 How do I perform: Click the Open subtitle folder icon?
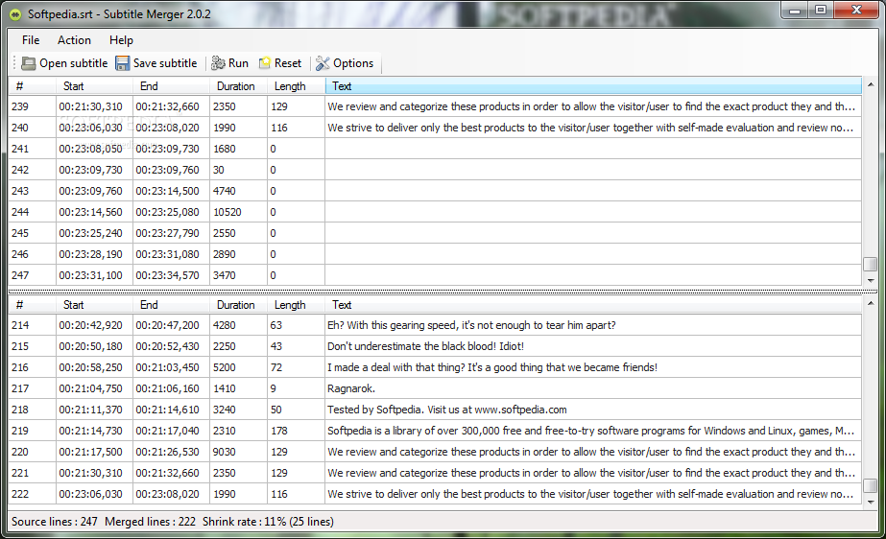pos(28,63)
